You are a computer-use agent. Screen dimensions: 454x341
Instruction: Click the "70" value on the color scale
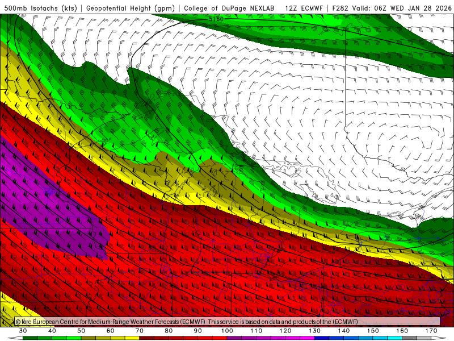pos(140,331)
